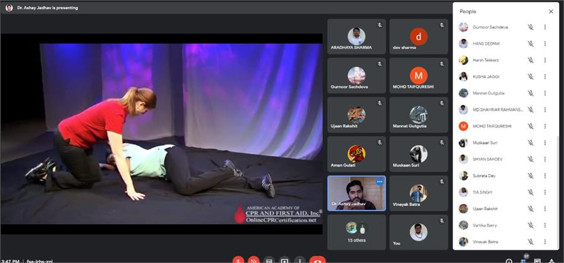
Task: Open three-dot menu next to Muskaan Suri
Action: point(545,143)
